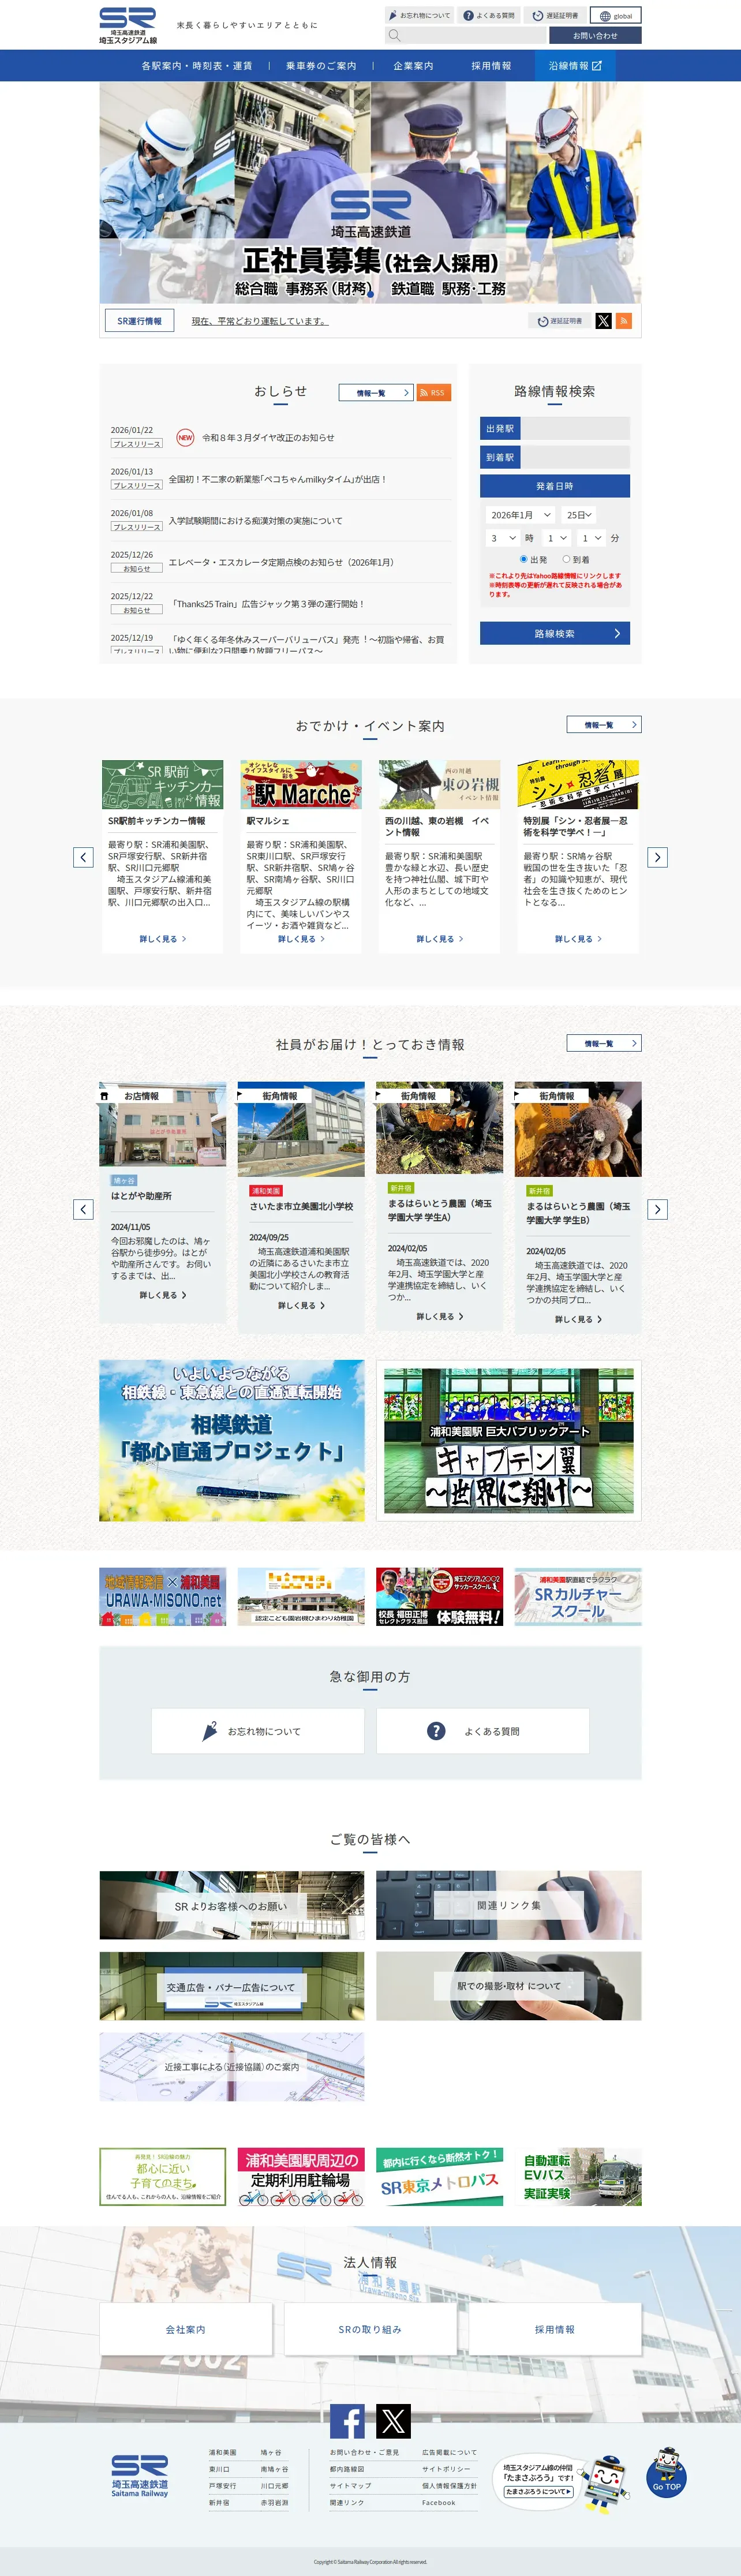Click the search magnifier icon in header
Screen dimensions: 741x2576
(394, 35)
